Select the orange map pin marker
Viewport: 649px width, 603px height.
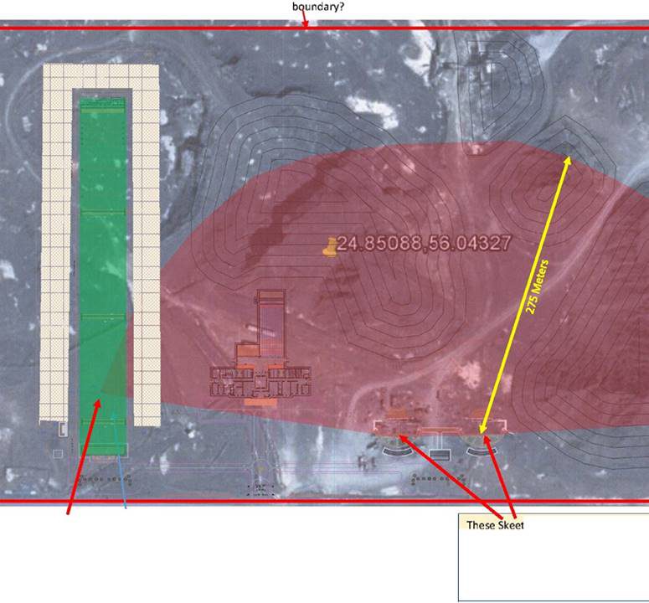[x=330, y=248]
